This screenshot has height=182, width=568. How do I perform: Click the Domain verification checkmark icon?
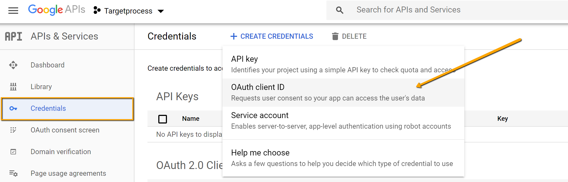[x=13, y=152]
